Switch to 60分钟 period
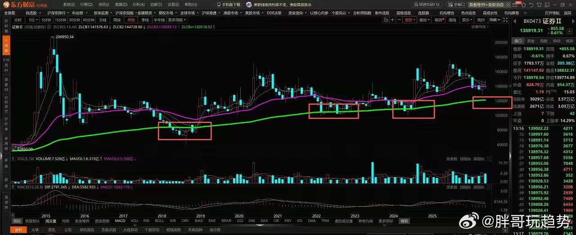The width and height of the screenshot is (576, 235). click(x=89, y=20)
